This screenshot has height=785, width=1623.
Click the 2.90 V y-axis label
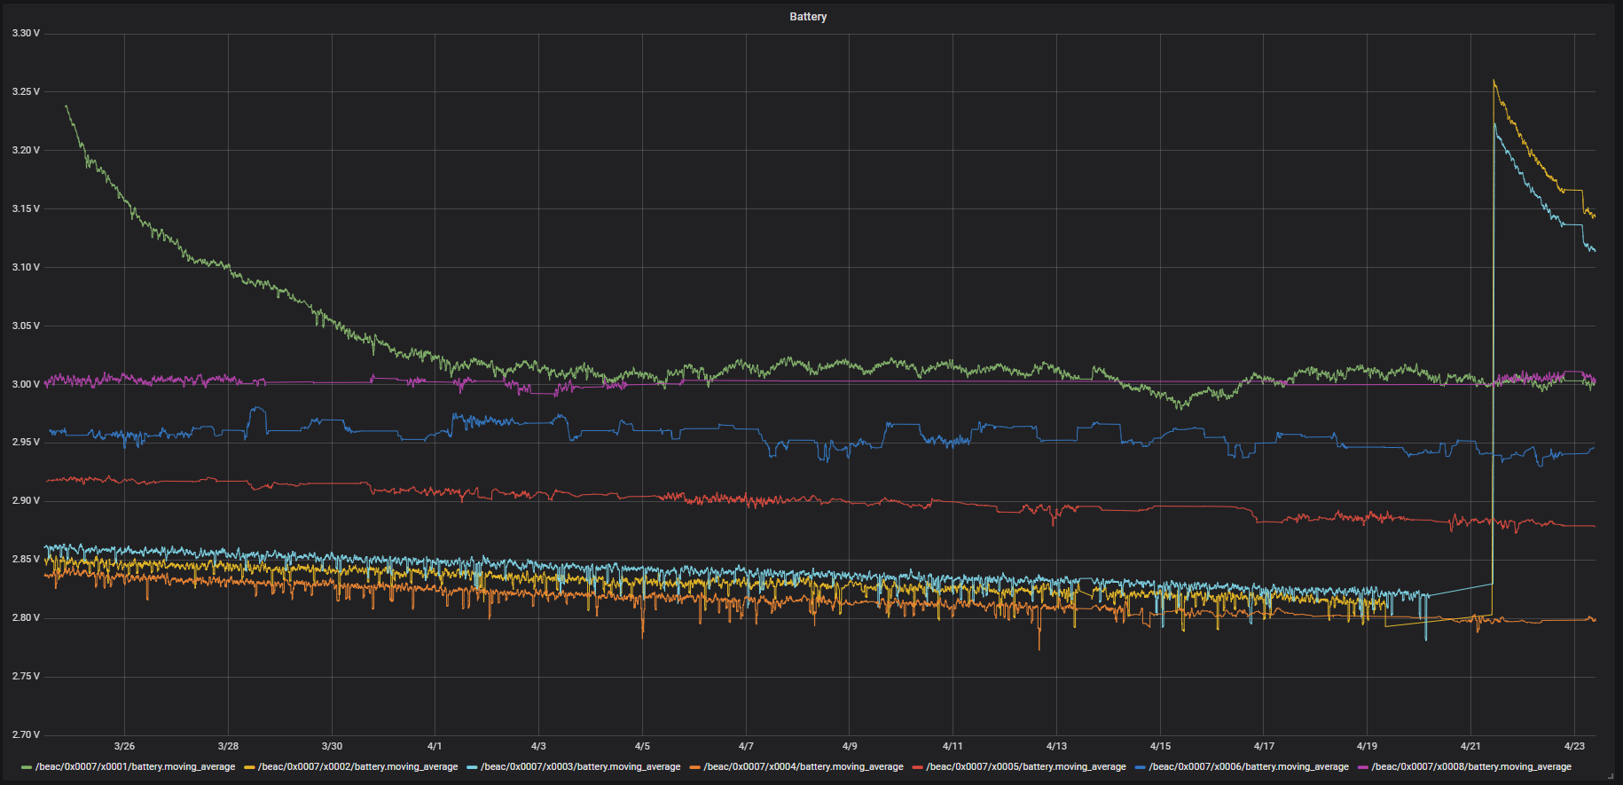pos(26,500)
